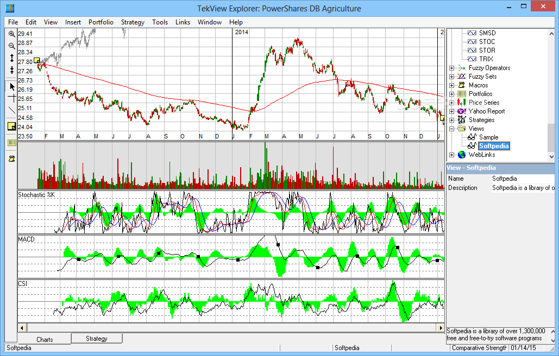Click the SMSD indicator icon

click(472, 33)
